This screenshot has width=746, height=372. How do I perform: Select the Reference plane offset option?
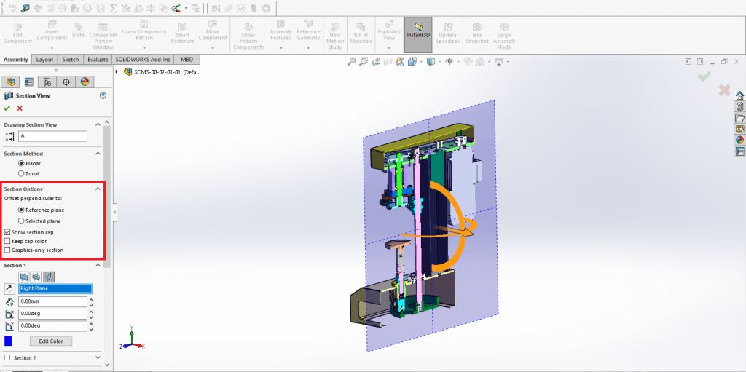(x=21, y=210)
